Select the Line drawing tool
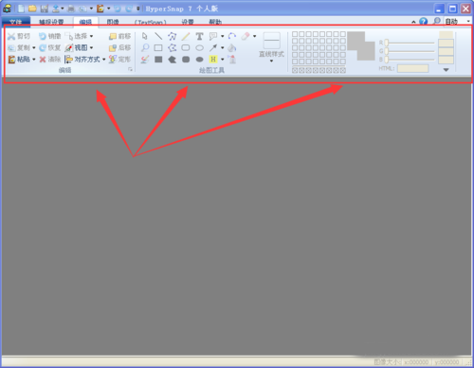Viewport: 474px width, 368px height. [x=158, y=36]
